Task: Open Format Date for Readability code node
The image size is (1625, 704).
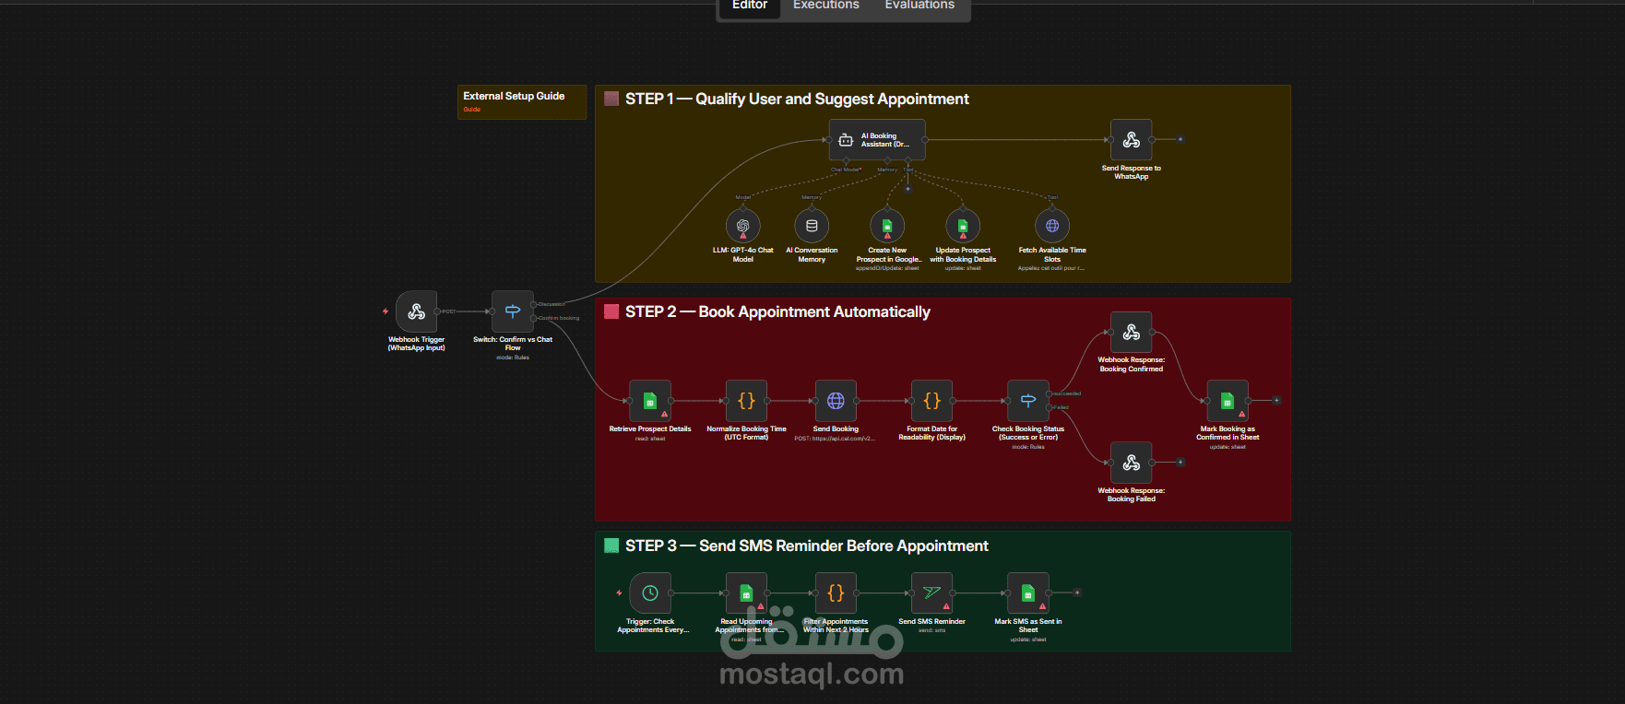Action: [932, 401]
